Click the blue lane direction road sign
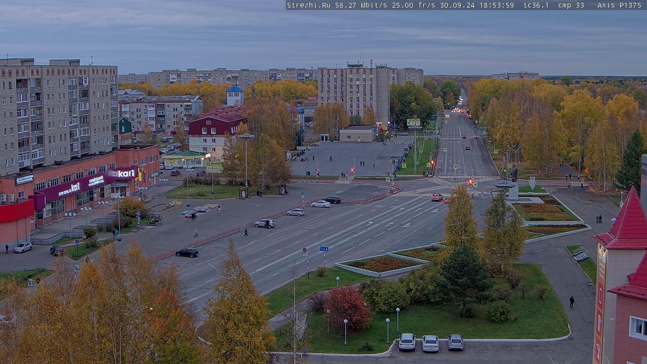 click(x=324, y=249)
